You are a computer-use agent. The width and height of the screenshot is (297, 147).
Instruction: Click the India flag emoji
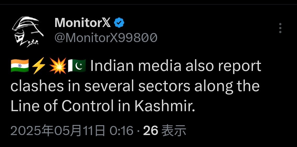pos(20,66)
